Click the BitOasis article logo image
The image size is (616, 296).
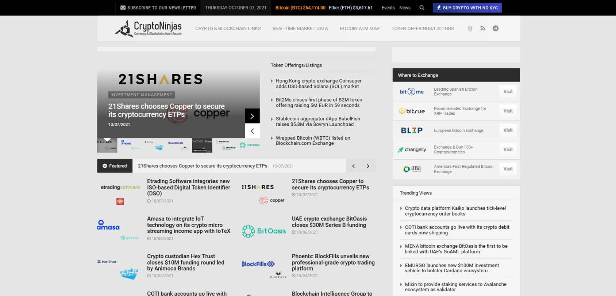pyautogui.click(x=264, y=231)
